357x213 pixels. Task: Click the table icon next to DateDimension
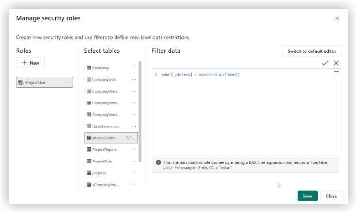click(x=89, y=126)
